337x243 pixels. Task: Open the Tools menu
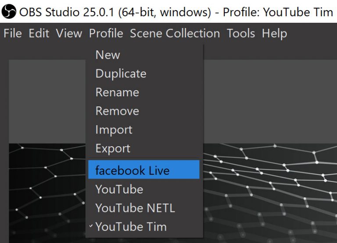tap(240, 33)
